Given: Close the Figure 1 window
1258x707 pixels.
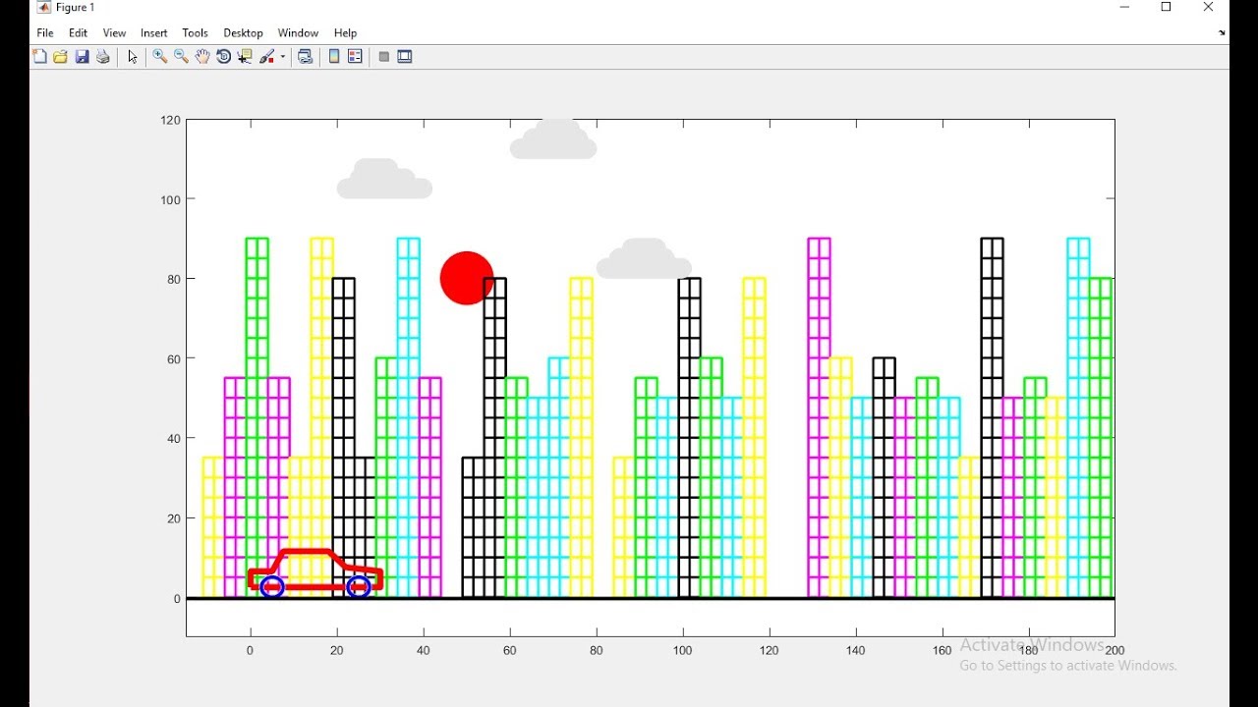Looking at the screenshot, I should [1209, 8].
